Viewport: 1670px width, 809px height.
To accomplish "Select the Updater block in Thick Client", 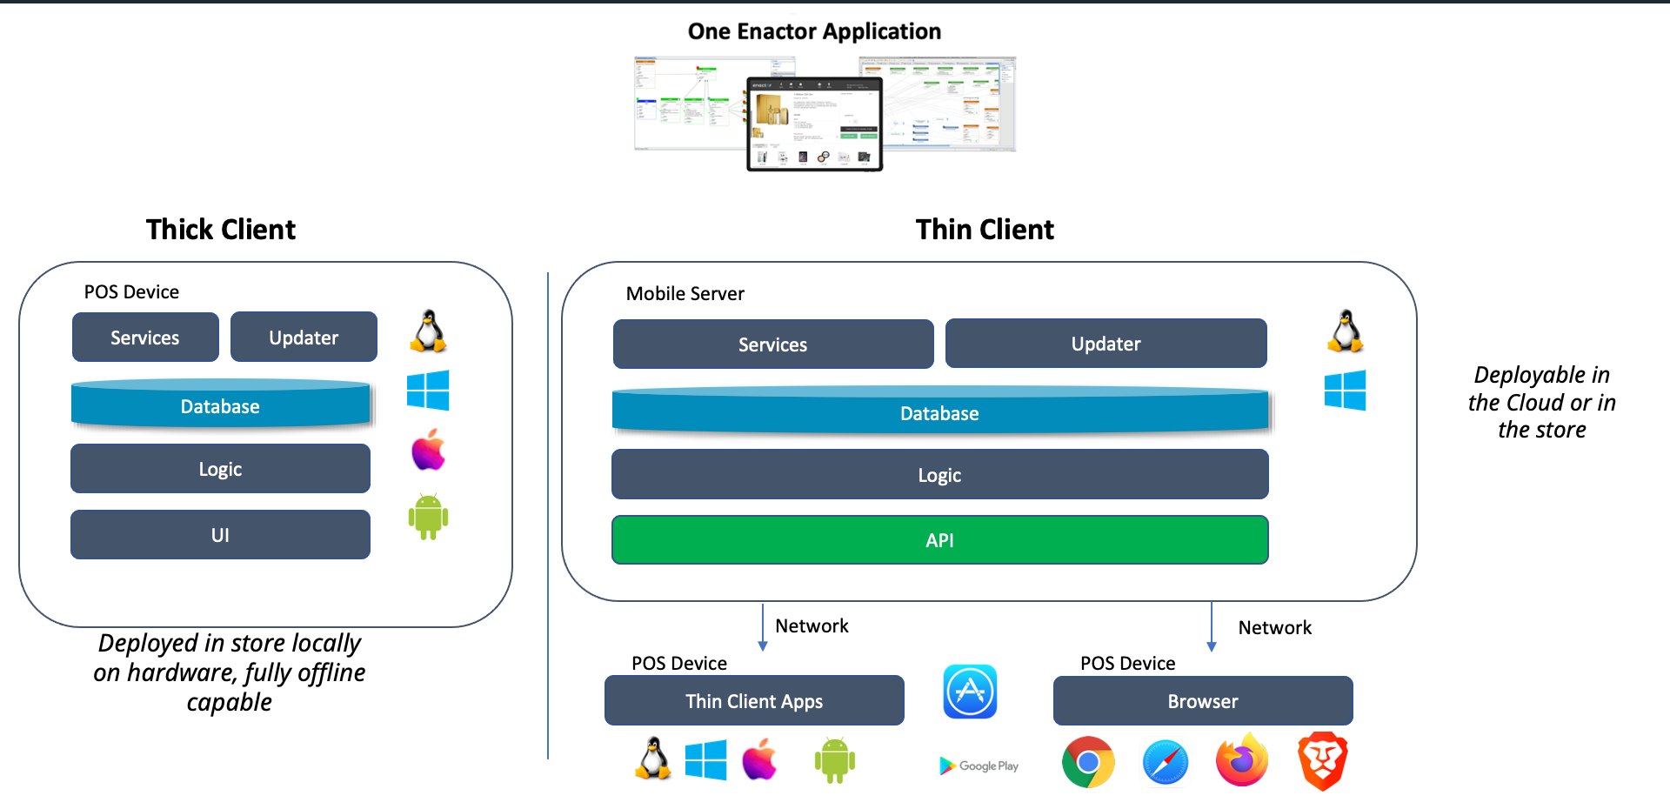I will (x=303, y=337).
